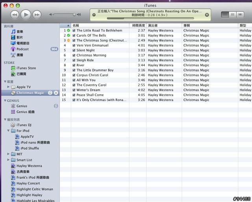Expand the Apple TV disclosure triangle
This screenshot has width=252, height=202.
(x=8, y=87)
